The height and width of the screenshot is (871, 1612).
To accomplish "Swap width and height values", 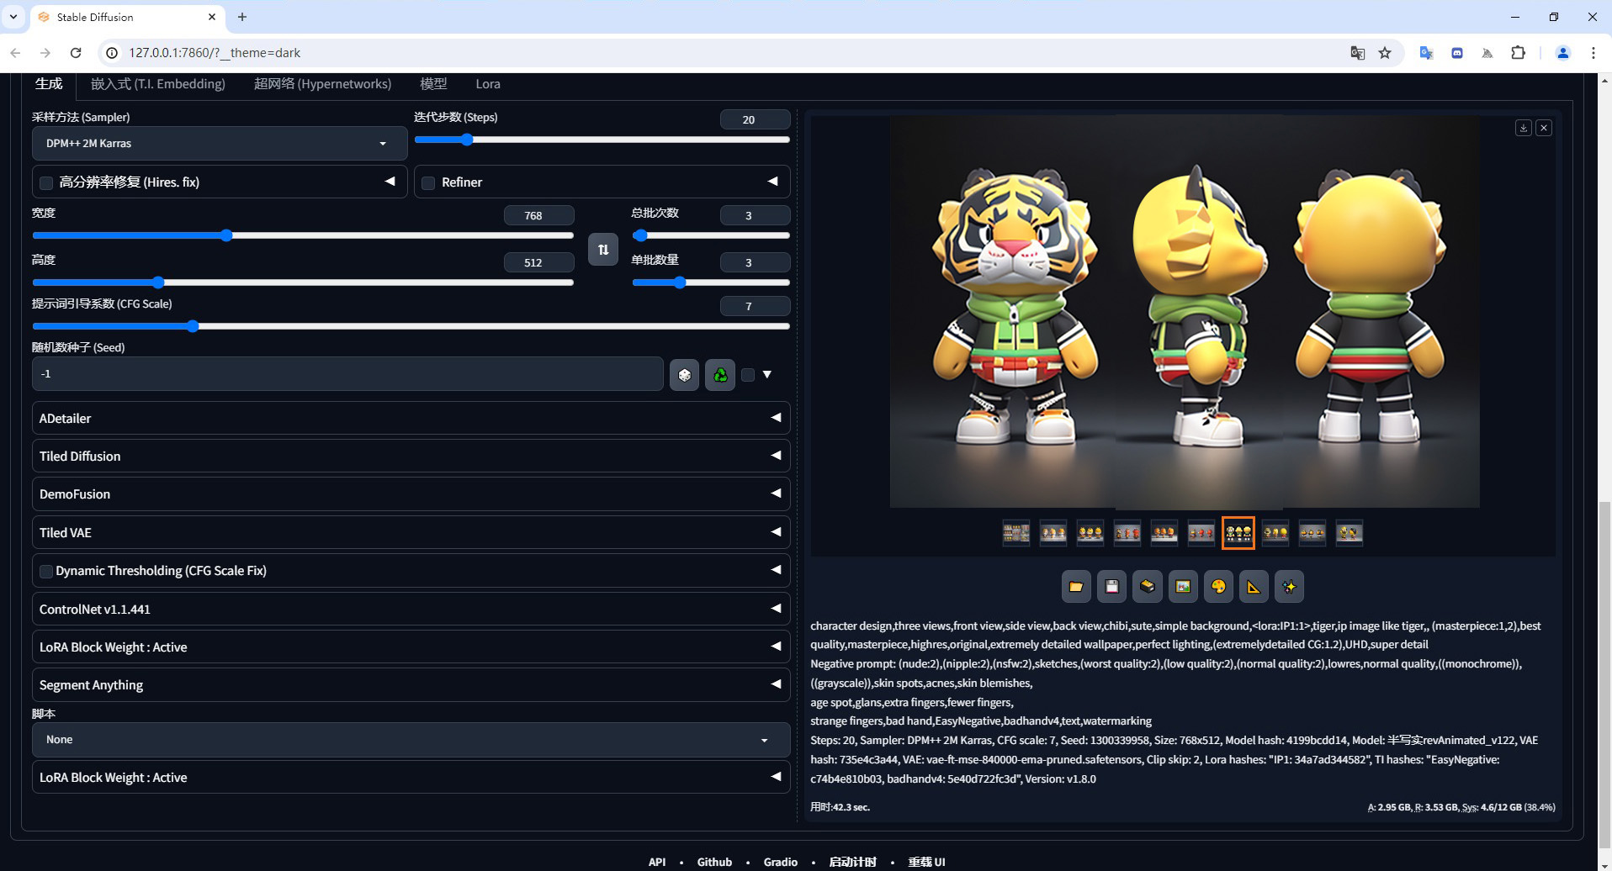I will [603, 250].
